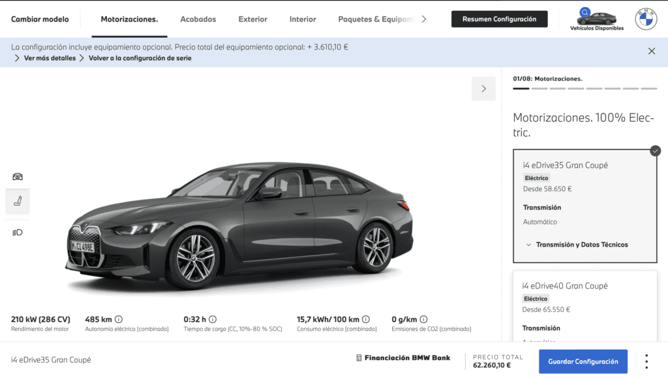This screenshot has width=668, height=381.
Task: Show info for electric consumption
Action: (366, 319)
